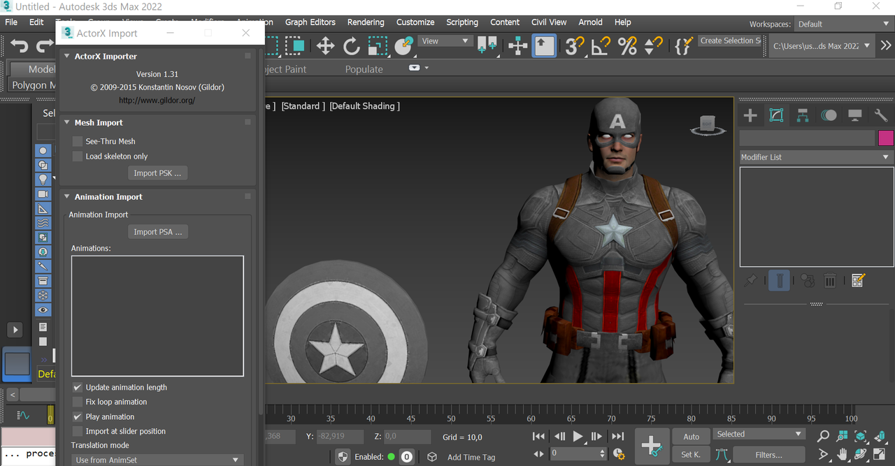Open Translation mode Use from AnimSet dropdown
Viewport: 895px width, 466px height.
pos(157,460)
